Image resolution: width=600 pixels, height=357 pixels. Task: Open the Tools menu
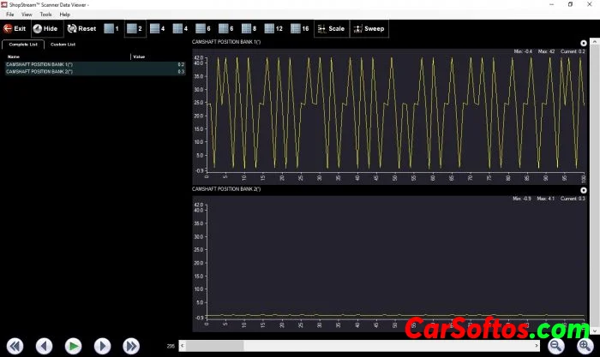click(x=45, y=15)
